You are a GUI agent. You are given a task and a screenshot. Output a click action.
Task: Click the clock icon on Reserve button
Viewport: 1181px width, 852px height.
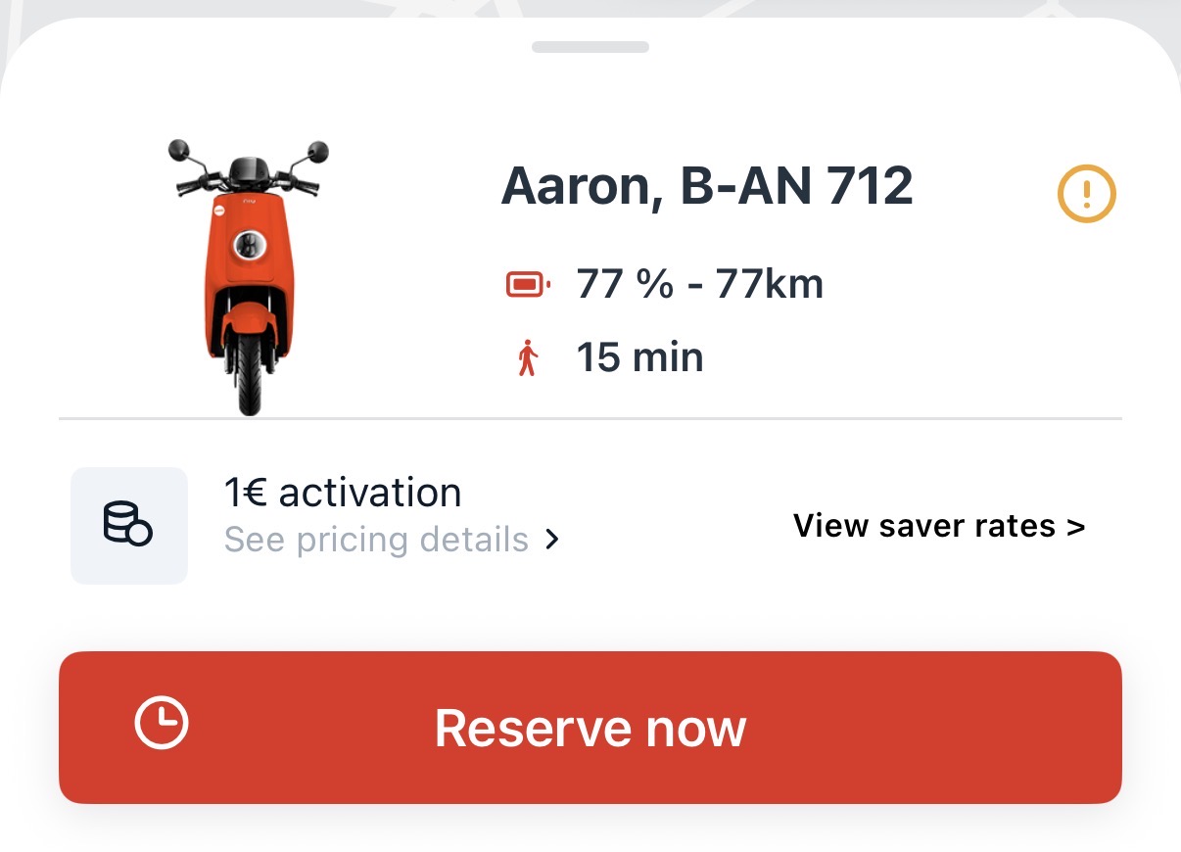click(161, 724)
